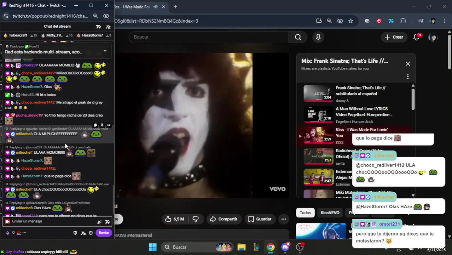
Task: Click Guardar save button
Action: point(260,219)
